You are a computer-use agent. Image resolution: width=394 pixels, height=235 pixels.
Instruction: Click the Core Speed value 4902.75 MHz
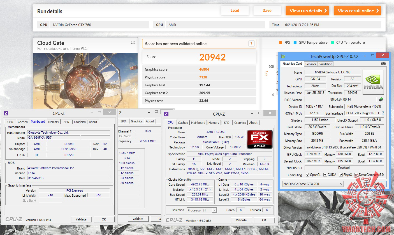pos(200,185)
